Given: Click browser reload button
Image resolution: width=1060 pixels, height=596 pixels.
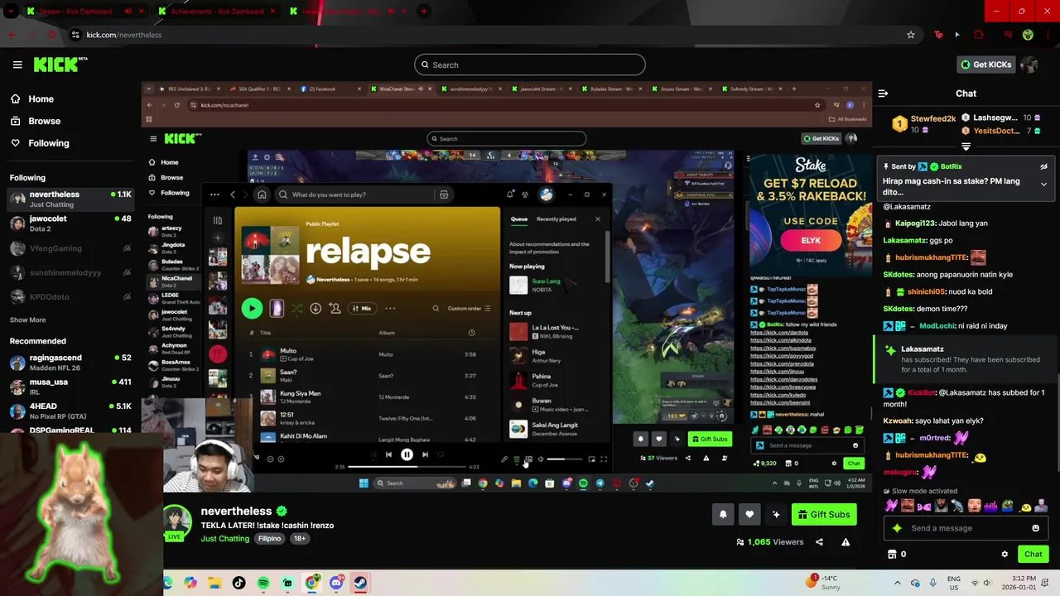Looking at the screenshot, I should point(52,35).
